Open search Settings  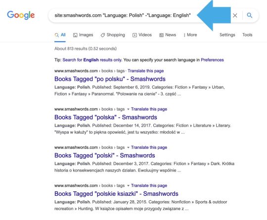pyautogui.click(x=227, y=35)
